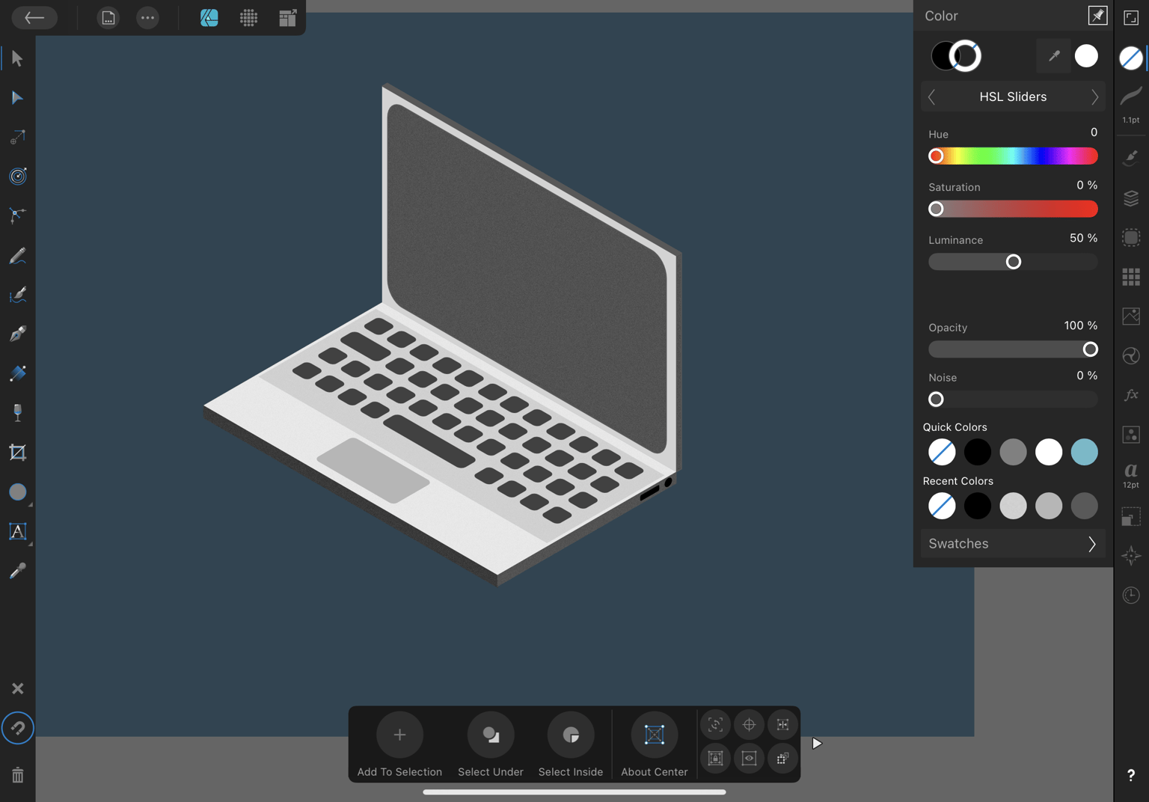
Task: Use the eyedropper in the Color panel
Action: pyautogui.click(x=1054, y=56)
